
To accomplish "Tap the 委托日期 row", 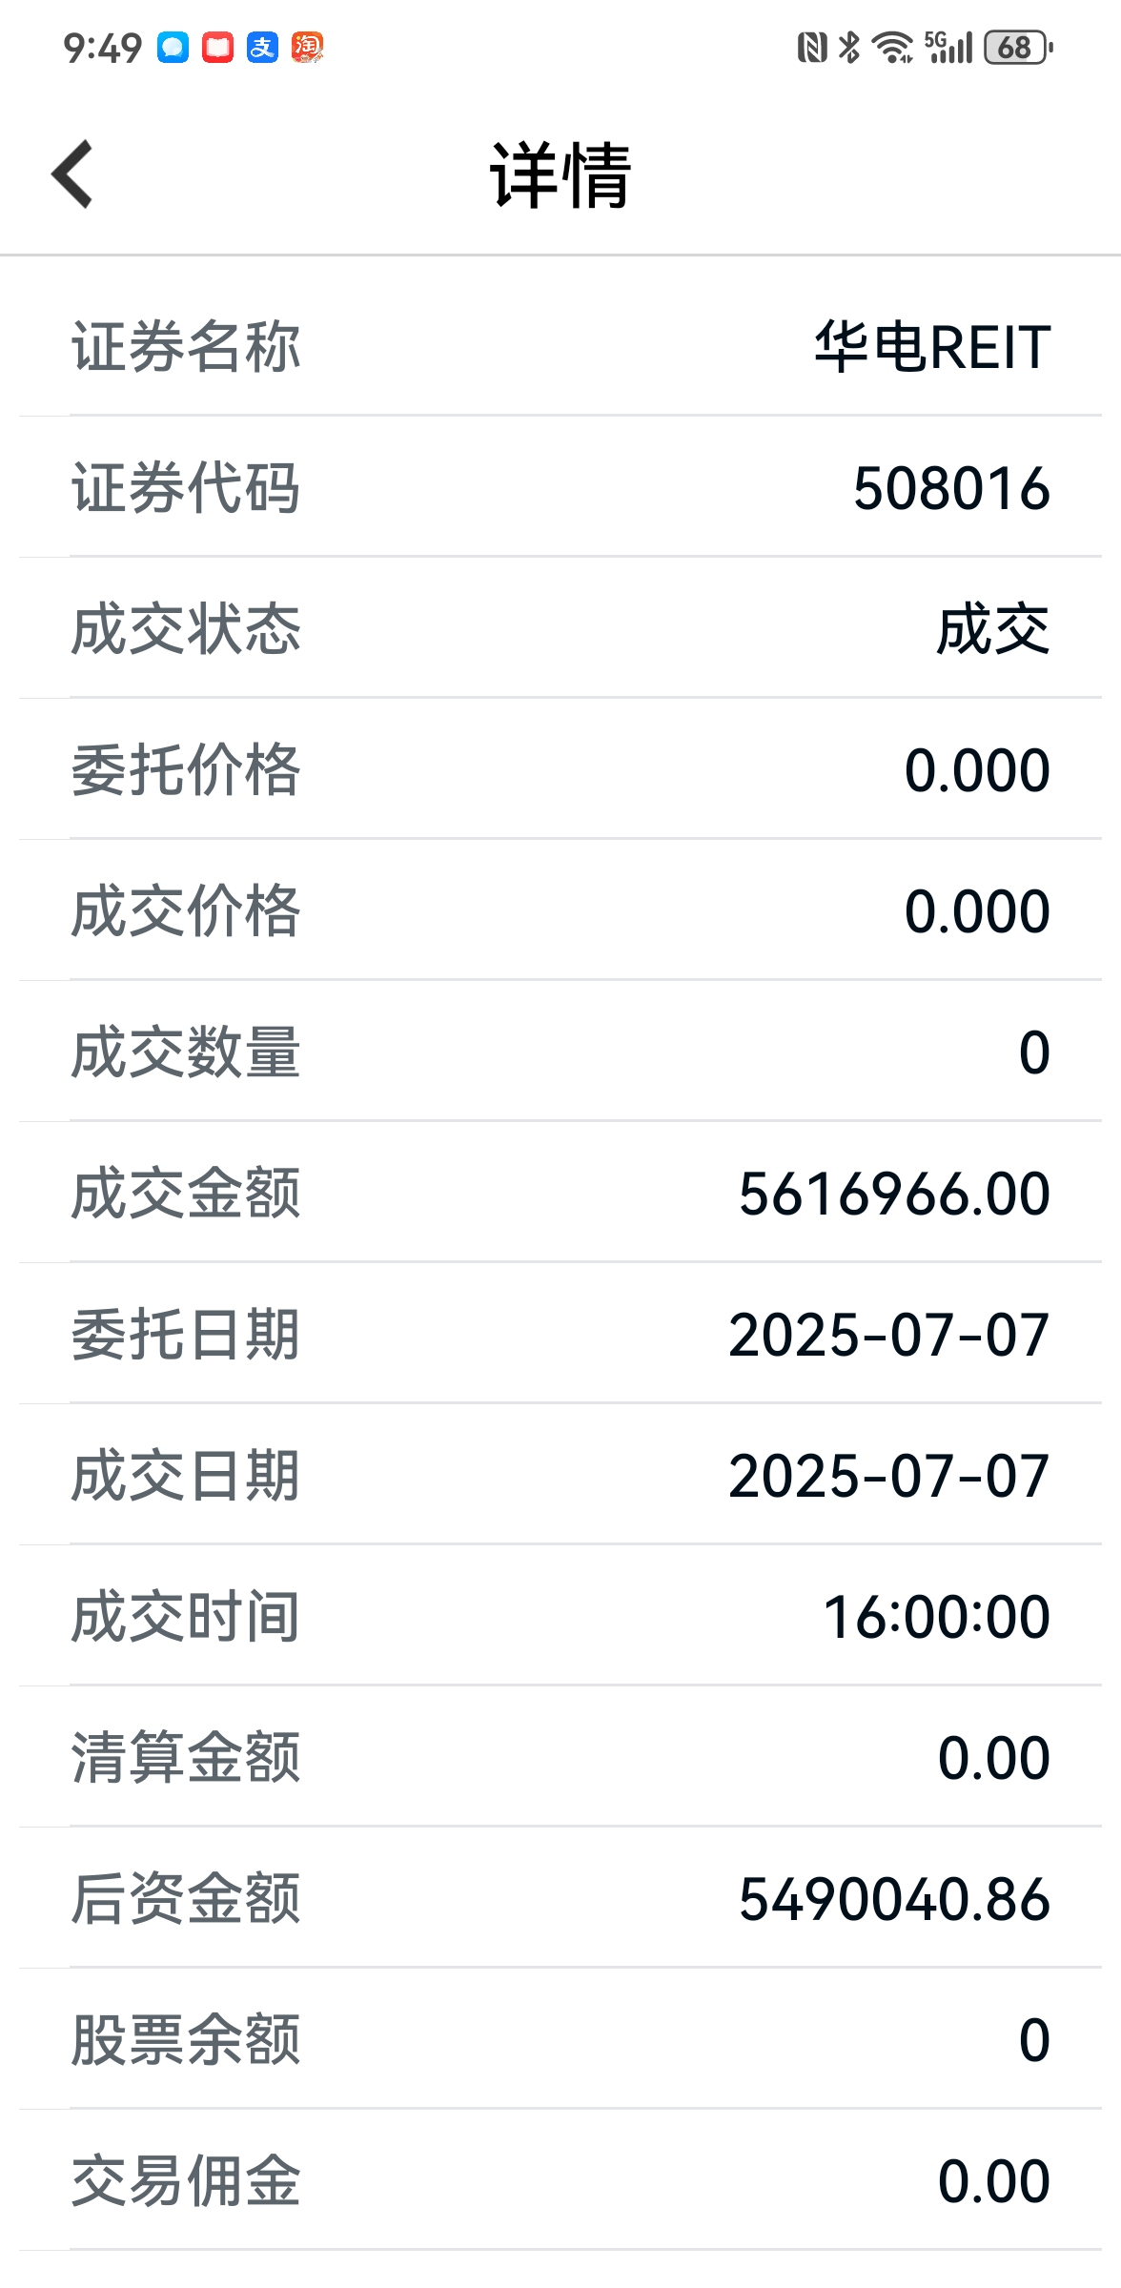I will [x=560, y=1334].
